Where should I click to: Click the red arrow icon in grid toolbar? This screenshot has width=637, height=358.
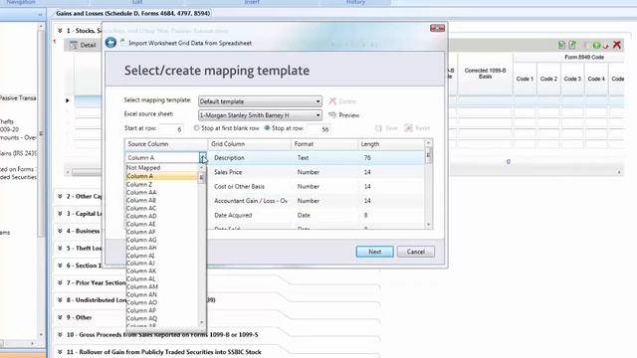[606, 45]
